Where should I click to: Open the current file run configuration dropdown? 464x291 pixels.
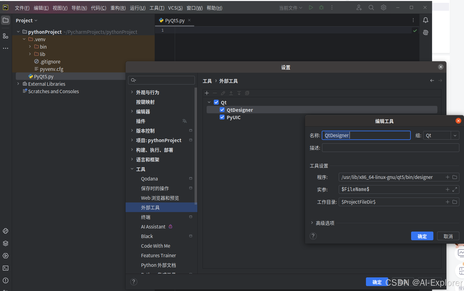pos(290,8)
